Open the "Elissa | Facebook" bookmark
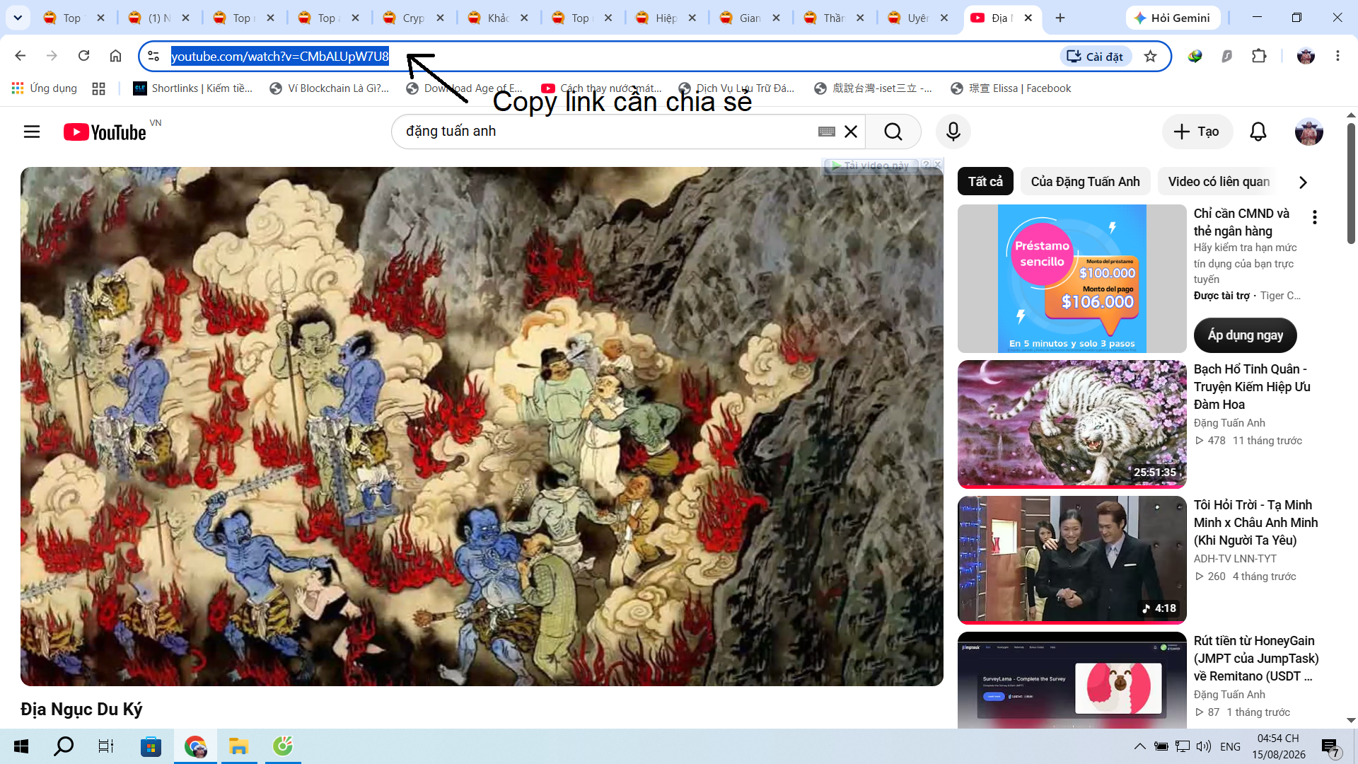This screenshot has width=1358, height=764. click(x=1011, y=88)
